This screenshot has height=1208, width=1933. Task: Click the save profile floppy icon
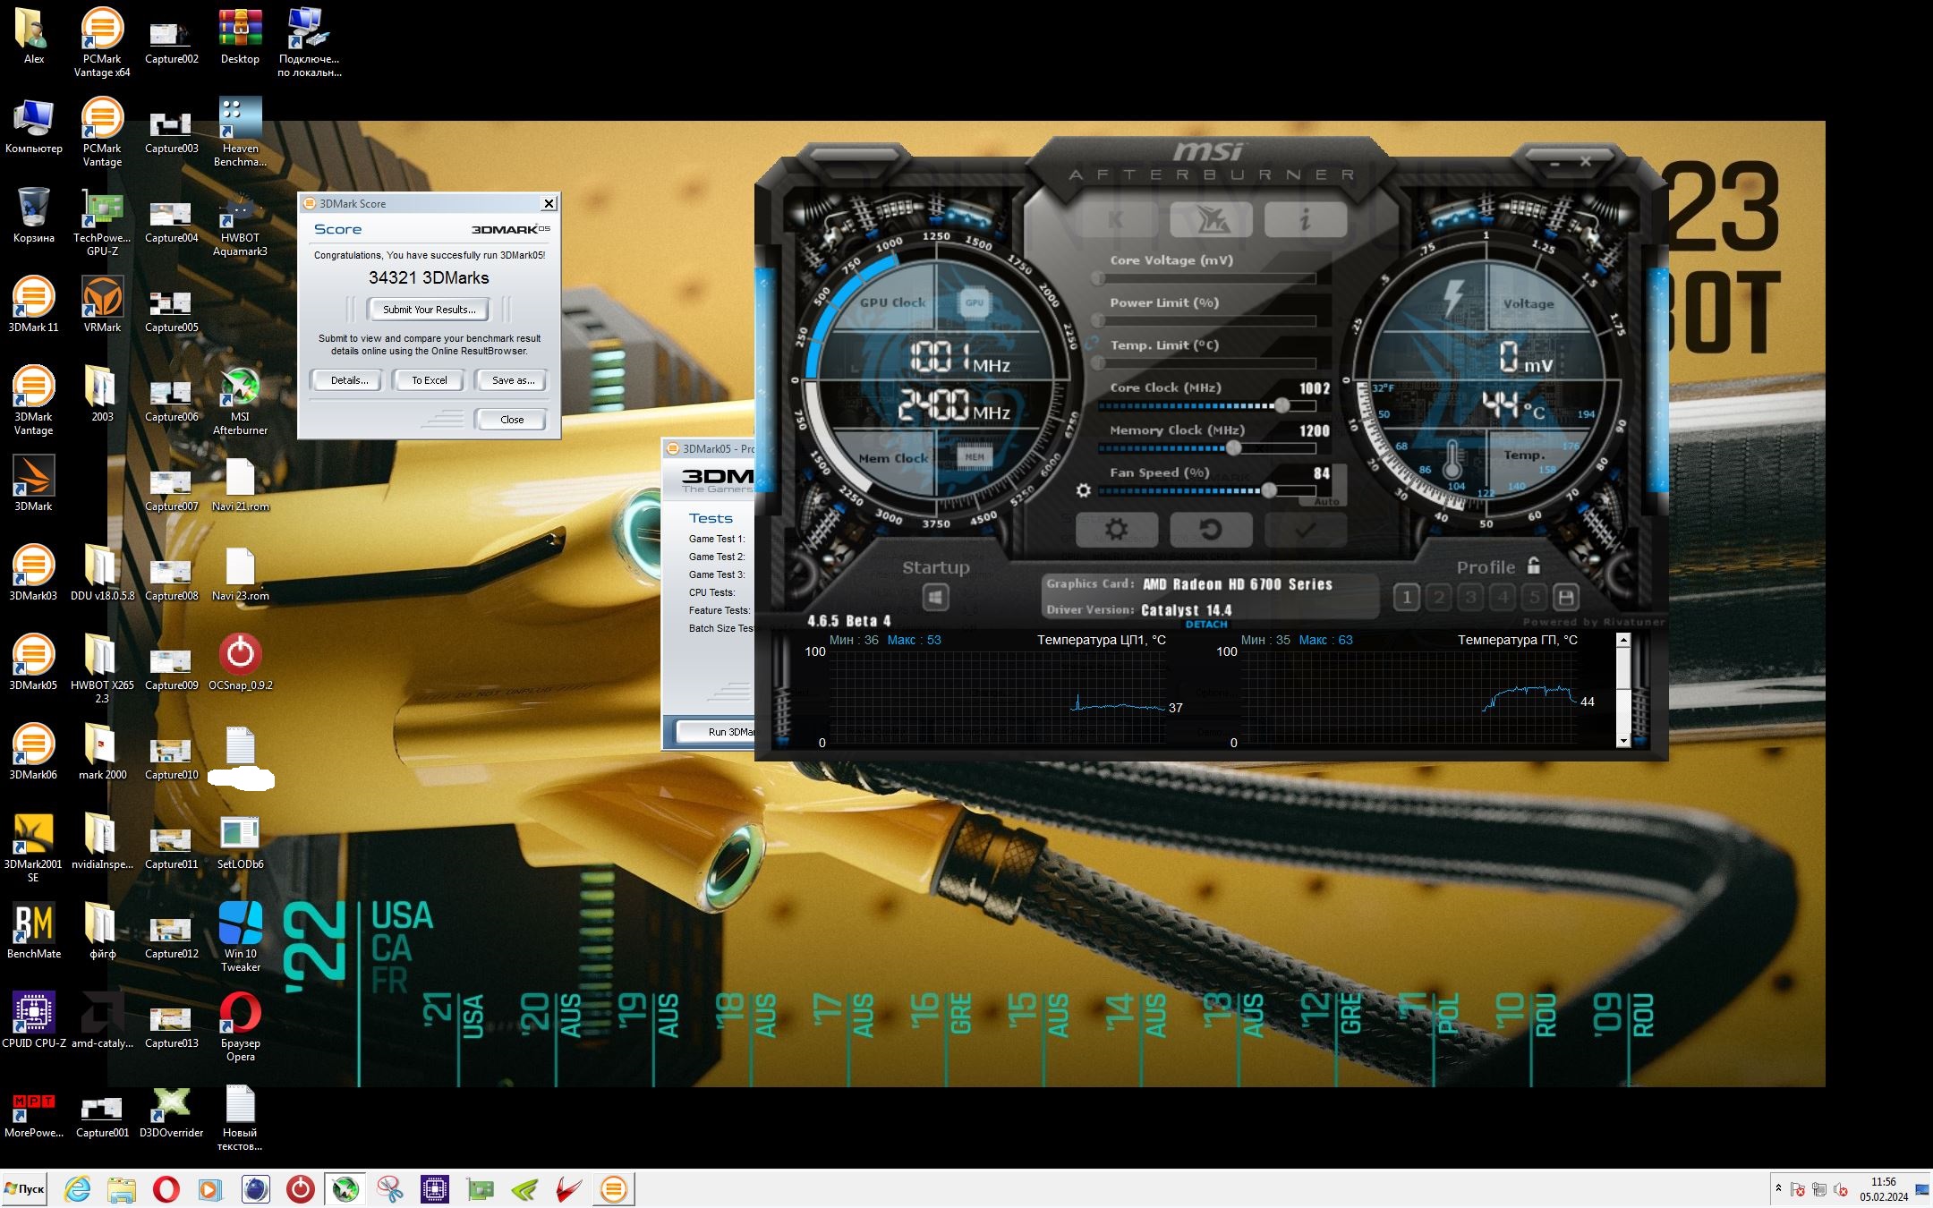point(1566,597)
